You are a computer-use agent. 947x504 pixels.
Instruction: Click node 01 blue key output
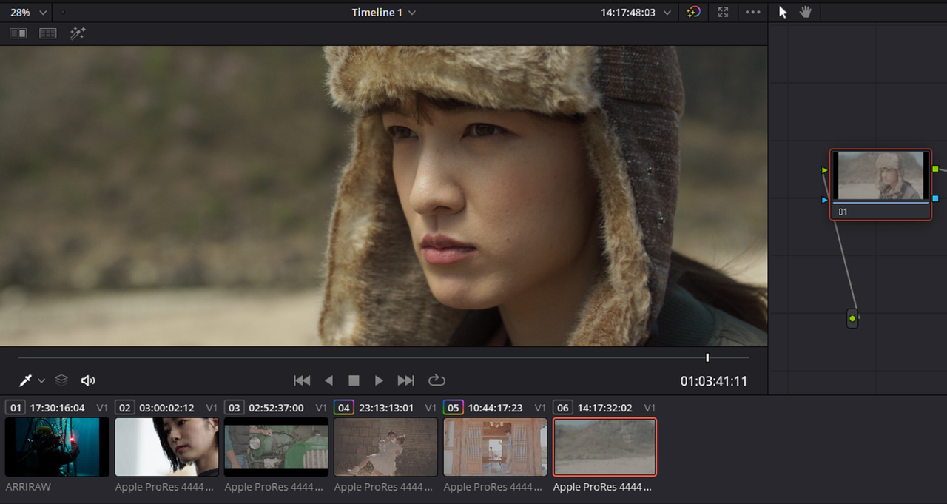coord(936,198)
